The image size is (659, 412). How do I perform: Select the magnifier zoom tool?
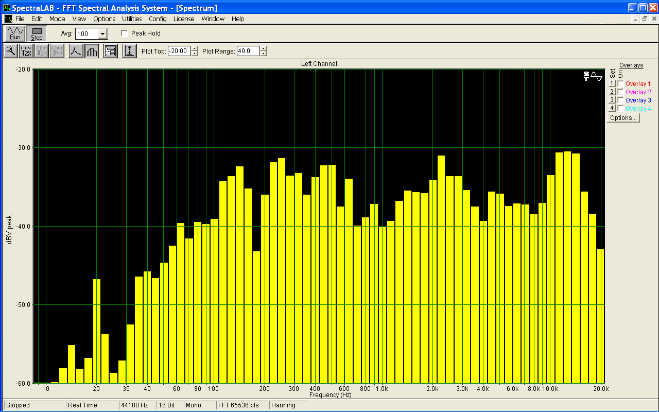pos(10,51)
